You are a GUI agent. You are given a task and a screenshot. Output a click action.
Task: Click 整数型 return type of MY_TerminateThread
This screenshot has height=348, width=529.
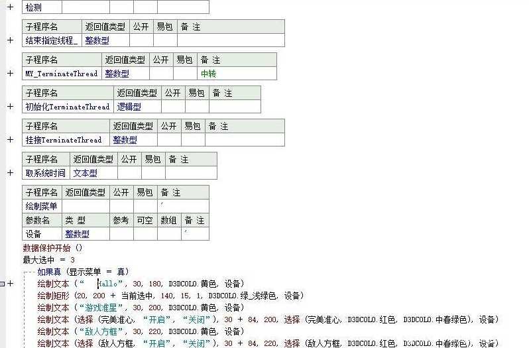point(125,74)
